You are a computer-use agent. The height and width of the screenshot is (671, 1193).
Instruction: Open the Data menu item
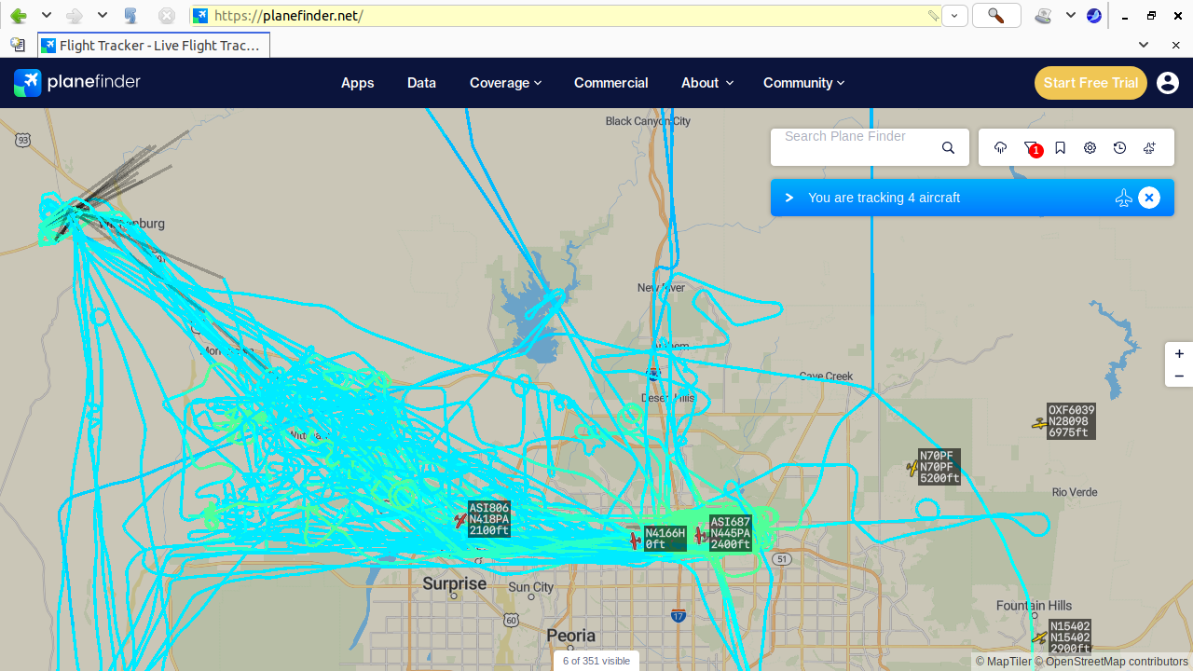tap(421, 83)
